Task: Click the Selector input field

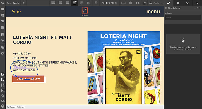Action: (183, 17)
